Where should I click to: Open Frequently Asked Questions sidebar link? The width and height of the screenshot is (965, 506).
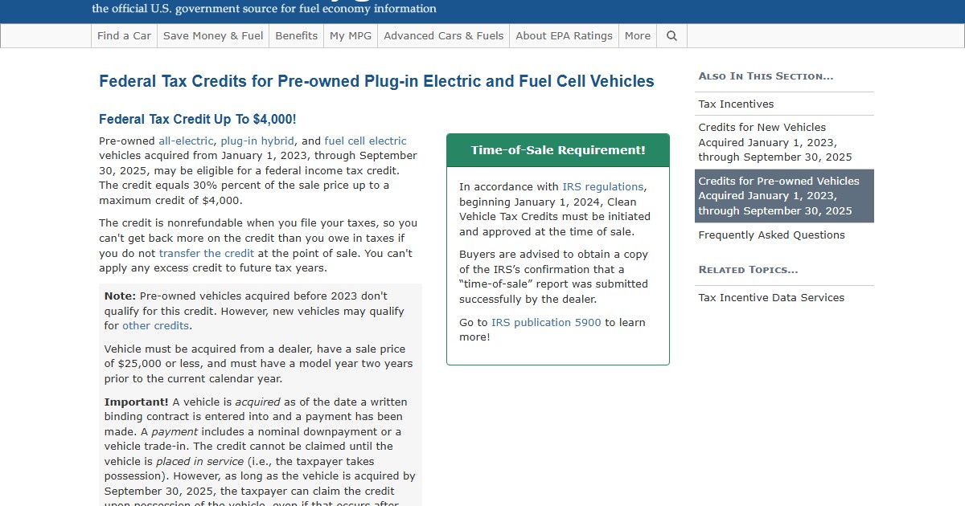click(784, 235)
